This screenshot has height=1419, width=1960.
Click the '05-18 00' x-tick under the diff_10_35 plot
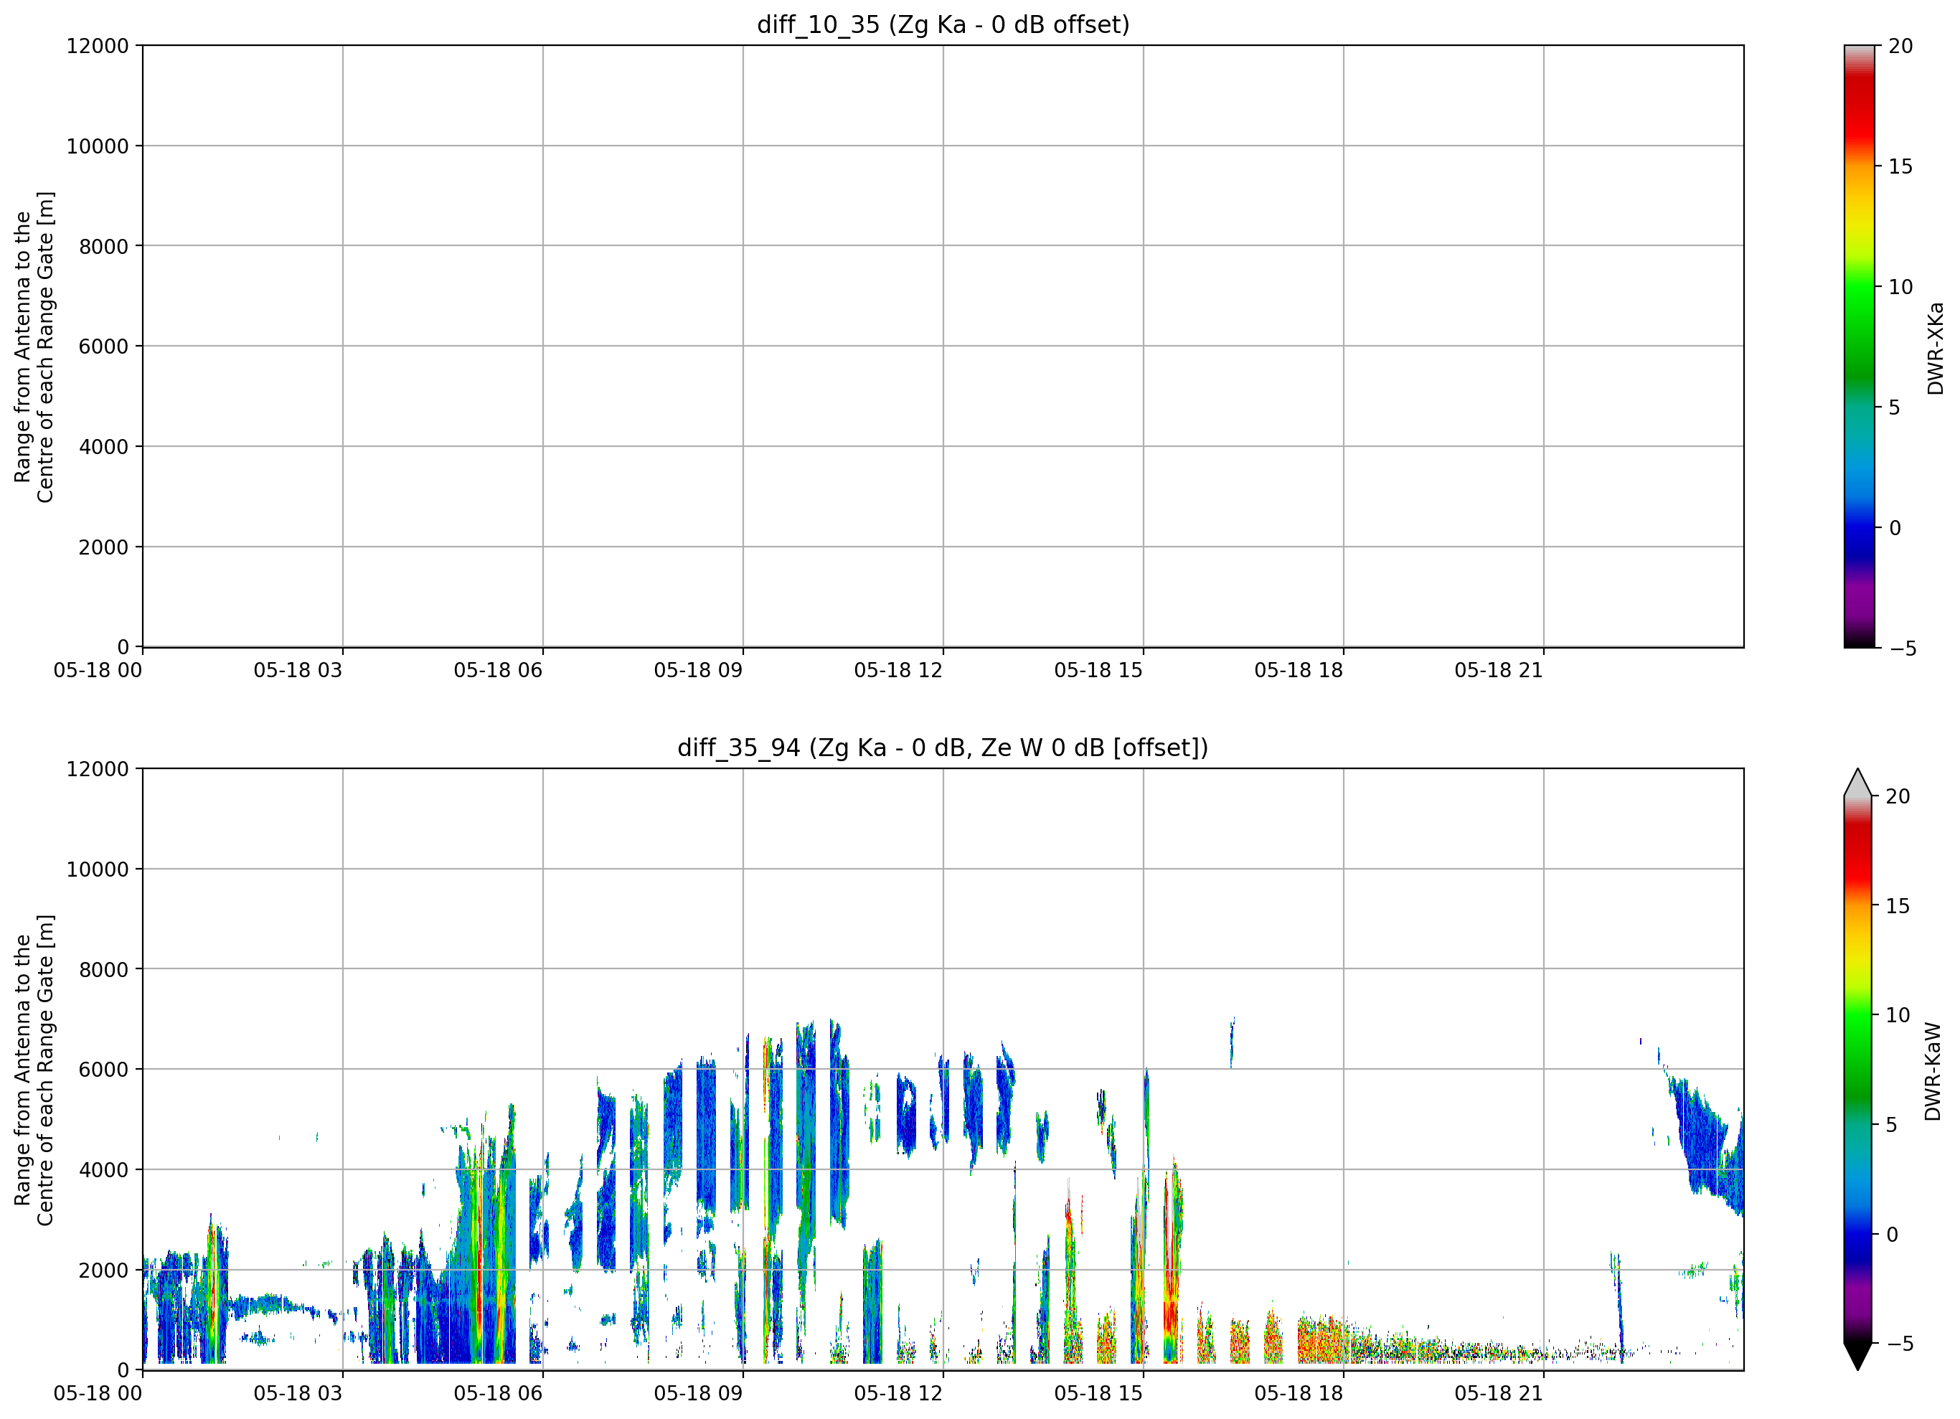coord(98,671)
